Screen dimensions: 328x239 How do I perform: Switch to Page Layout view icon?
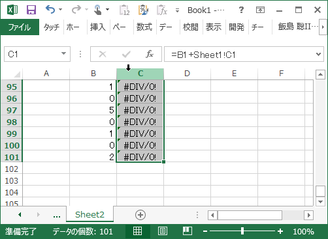click(x=163, y=231)
